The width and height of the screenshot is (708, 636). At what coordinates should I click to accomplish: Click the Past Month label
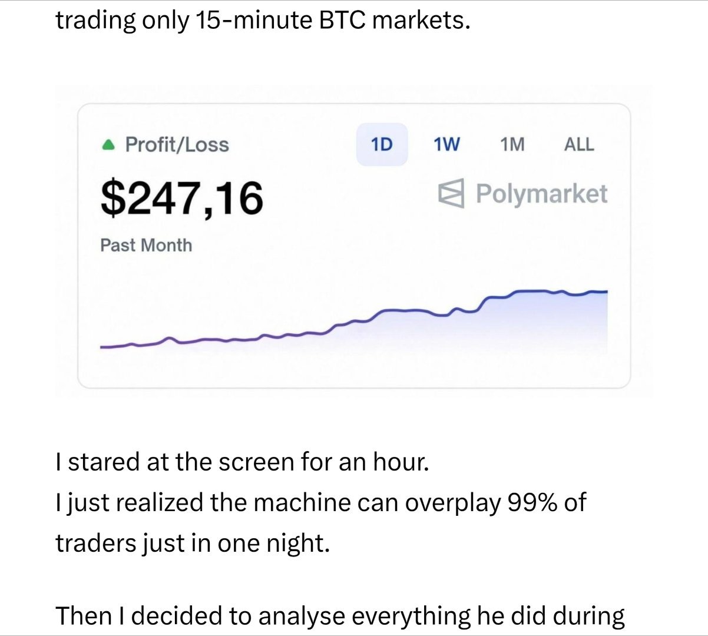145,244
